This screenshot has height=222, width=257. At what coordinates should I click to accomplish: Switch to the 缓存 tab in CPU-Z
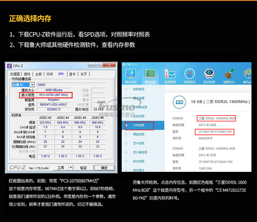pyautogui.click(x=27, y=74)
